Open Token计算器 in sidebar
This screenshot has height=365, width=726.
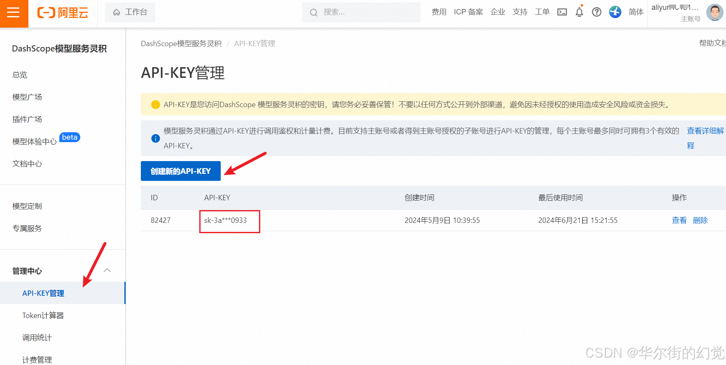[x=43, y=316]
